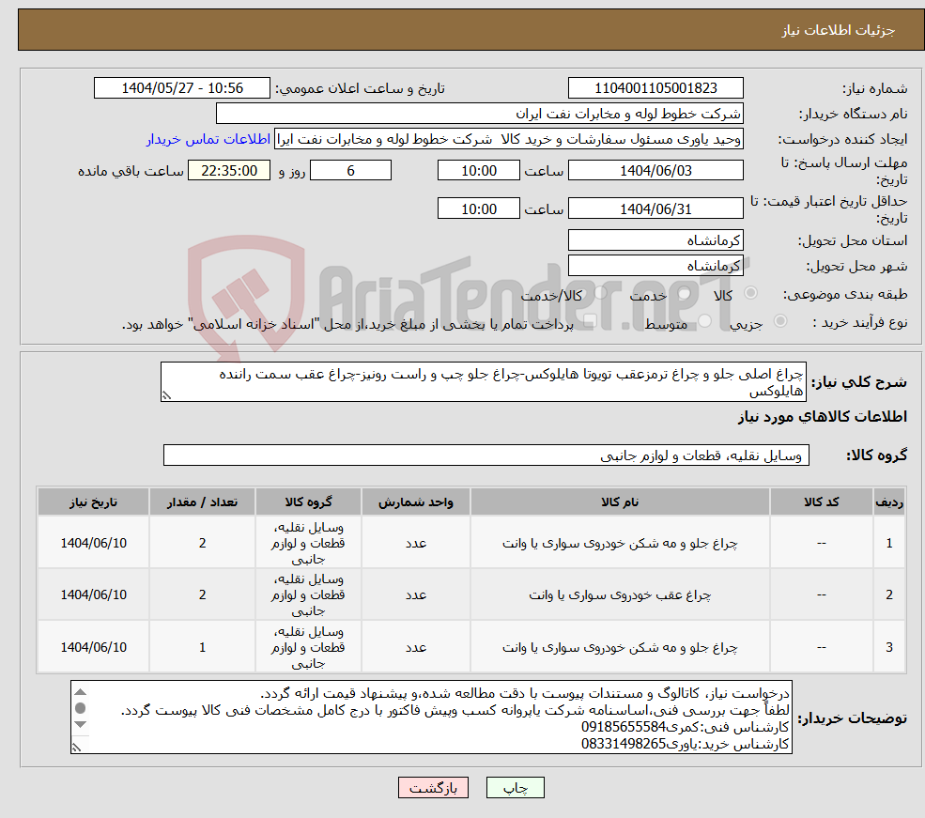This screenshot has height=818, width=925.
Task: Click the unit عدد in row 3
Action: point(415,648)
